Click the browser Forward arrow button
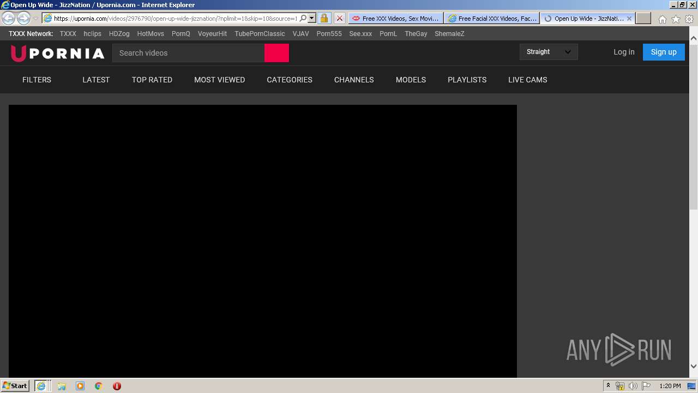 coord(23,18)
